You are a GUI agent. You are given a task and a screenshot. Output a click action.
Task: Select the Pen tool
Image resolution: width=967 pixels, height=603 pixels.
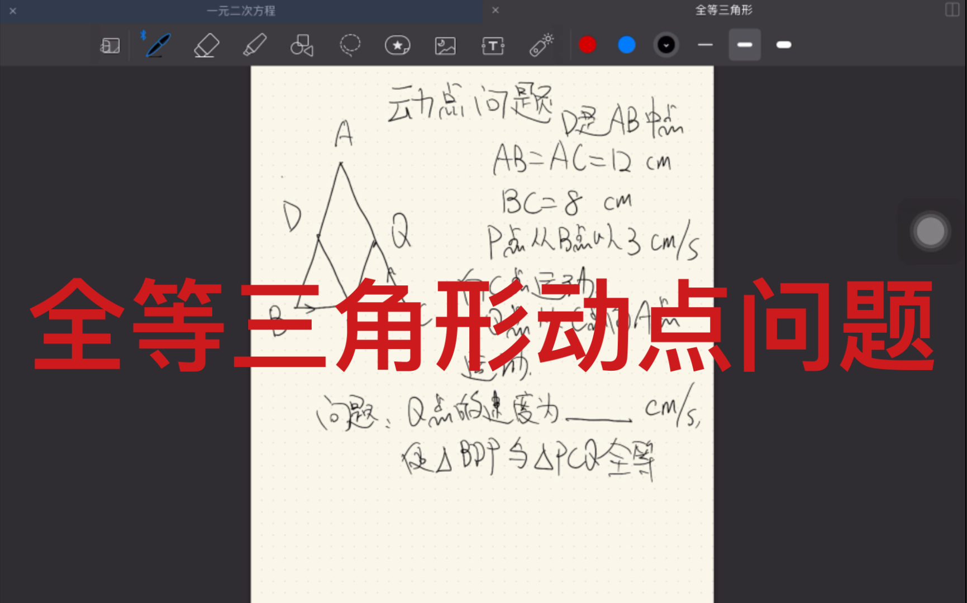pos(156,45)
